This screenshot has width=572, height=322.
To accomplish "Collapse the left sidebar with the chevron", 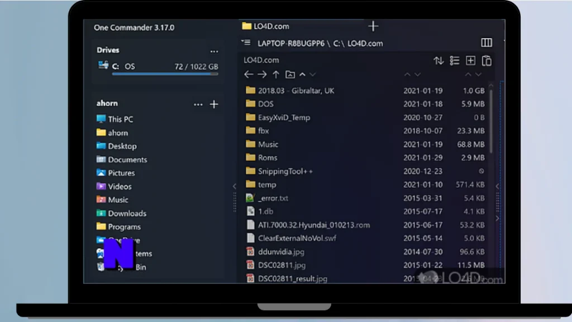I will (x=235, y=186).
